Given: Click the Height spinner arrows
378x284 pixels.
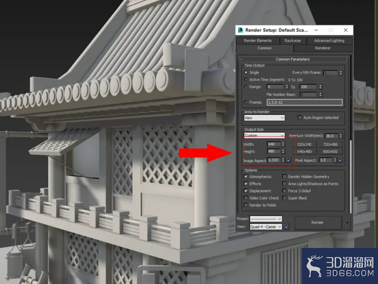Looking at the screenshot, I should coord(283,151).
